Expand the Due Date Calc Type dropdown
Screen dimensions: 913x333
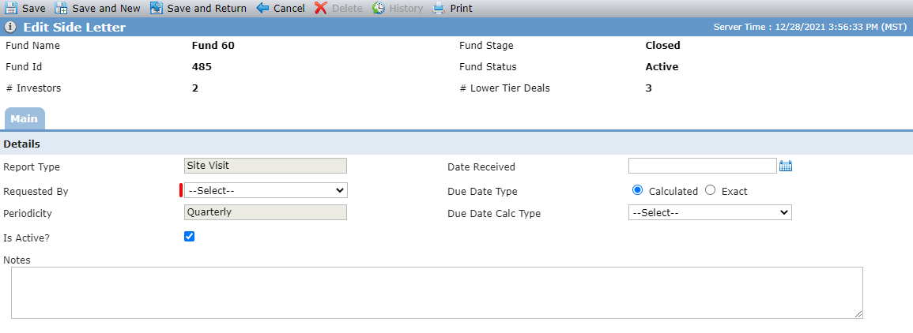click(x=710, y=213)
